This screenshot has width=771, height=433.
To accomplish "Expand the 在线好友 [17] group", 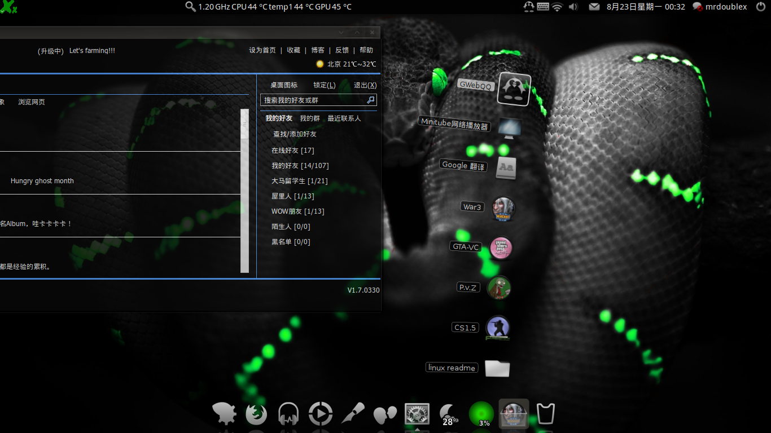I will pos(292,151).
